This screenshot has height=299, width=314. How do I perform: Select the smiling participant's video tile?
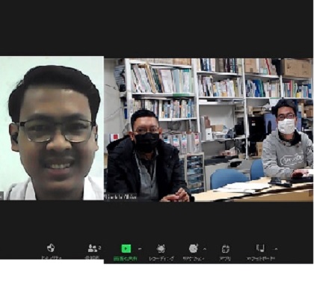click(x=52, y=128)
